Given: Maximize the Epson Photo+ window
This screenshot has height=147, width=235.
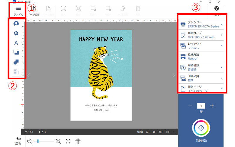Looking at the screenshot, I should [210, 2].
